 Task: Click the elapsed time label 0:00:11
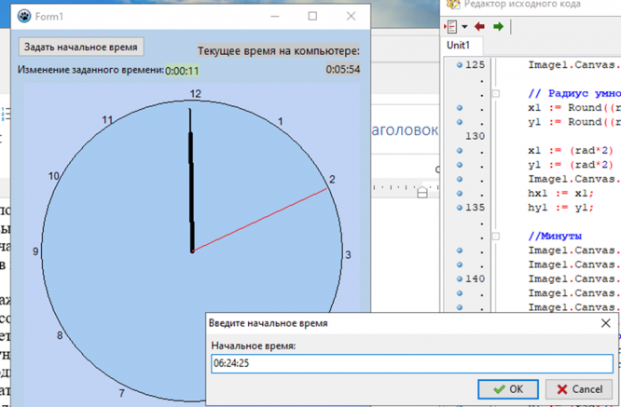click(182, 70)
